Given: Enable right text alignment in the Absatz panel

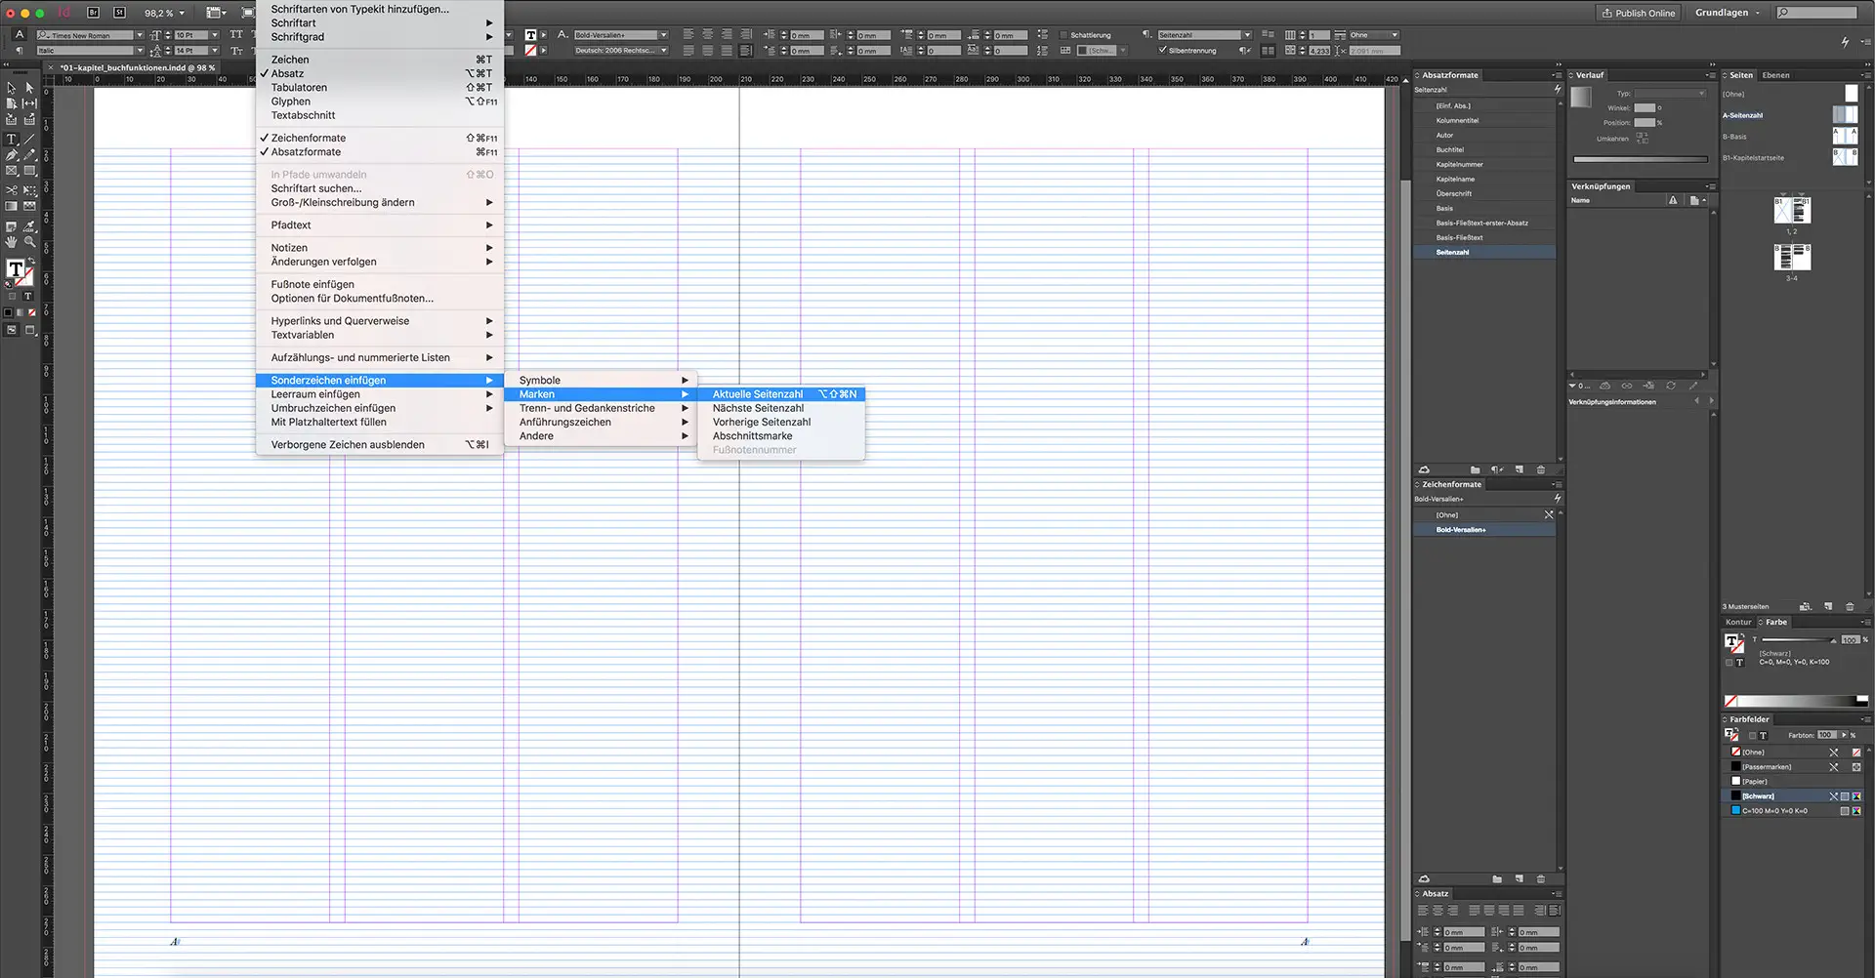Looking at the screenshot, I should tap(1453, 910).
